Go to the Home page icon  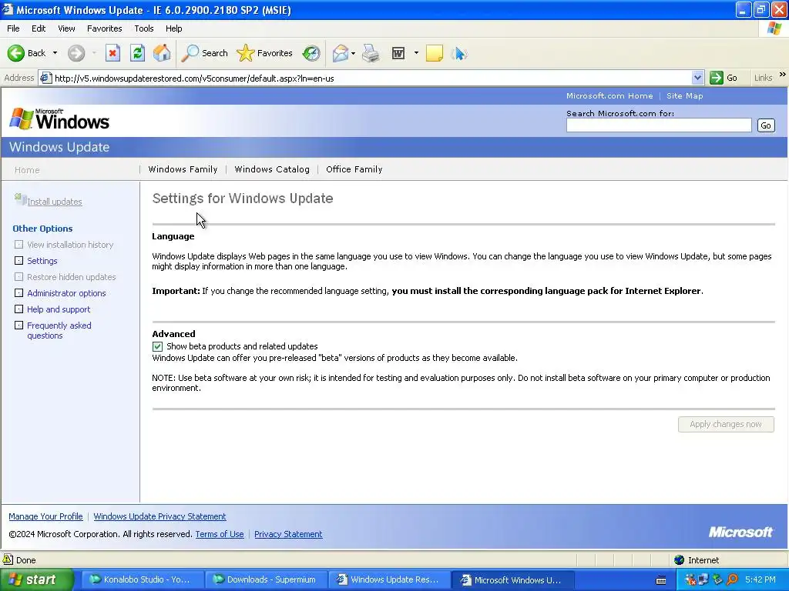[x=162, y=53]
